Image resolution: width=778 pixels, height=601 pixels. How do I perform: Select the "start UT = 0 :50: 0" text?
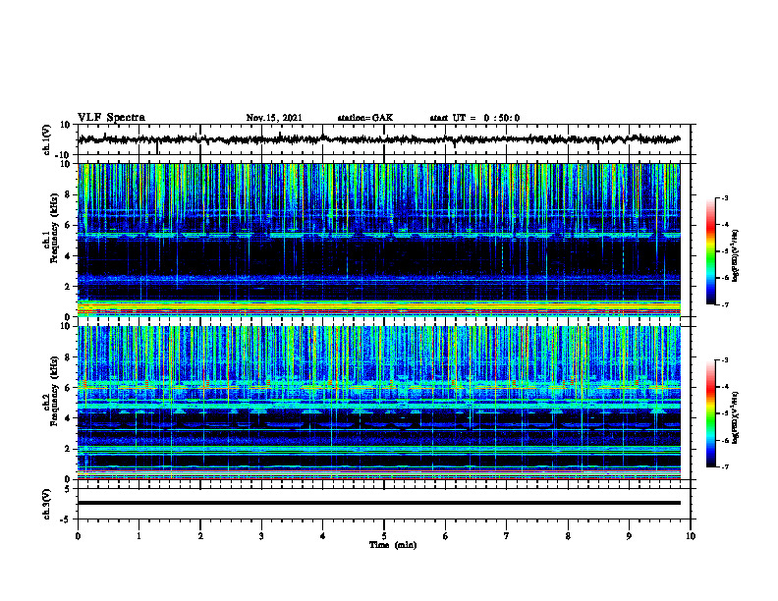(474, 118)
